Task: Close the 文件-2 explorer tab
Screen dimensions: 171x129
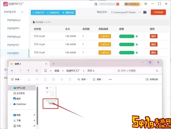Action: (x=46, y=64)
